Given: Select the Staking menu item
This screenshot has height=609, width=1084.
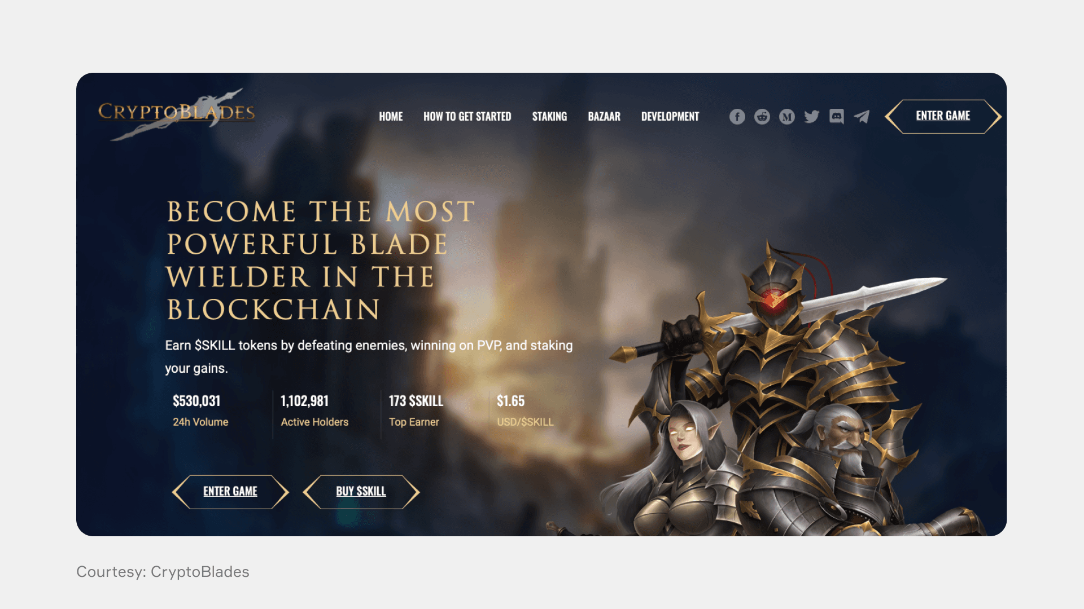Looking at the screenshot, I should (x=549, y=117).
